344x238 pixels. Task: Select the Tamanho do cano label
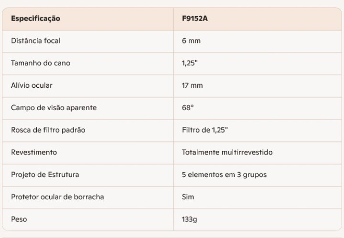(41, 63)
